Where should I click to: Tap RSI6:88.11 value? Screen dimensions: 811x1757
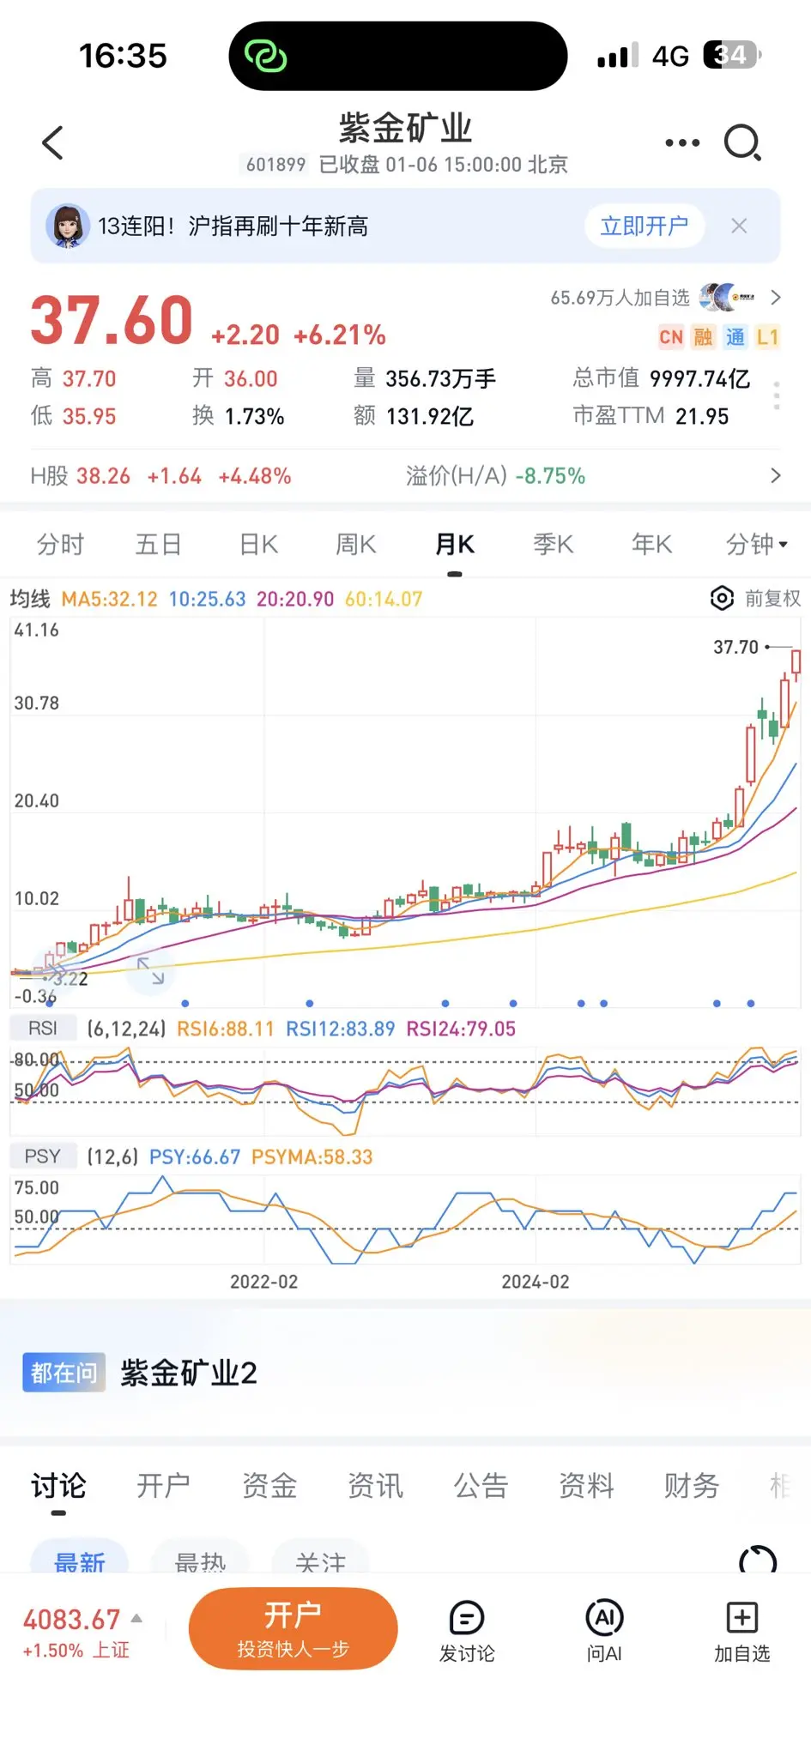[x=225, y=1029]
